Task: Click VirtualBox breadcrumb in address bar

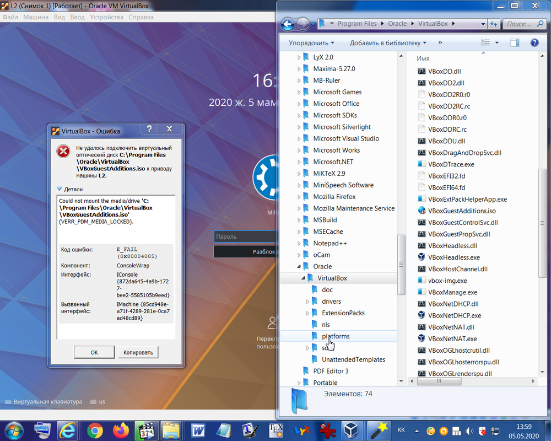Action: pyautogui.click(x=433, y=24)
